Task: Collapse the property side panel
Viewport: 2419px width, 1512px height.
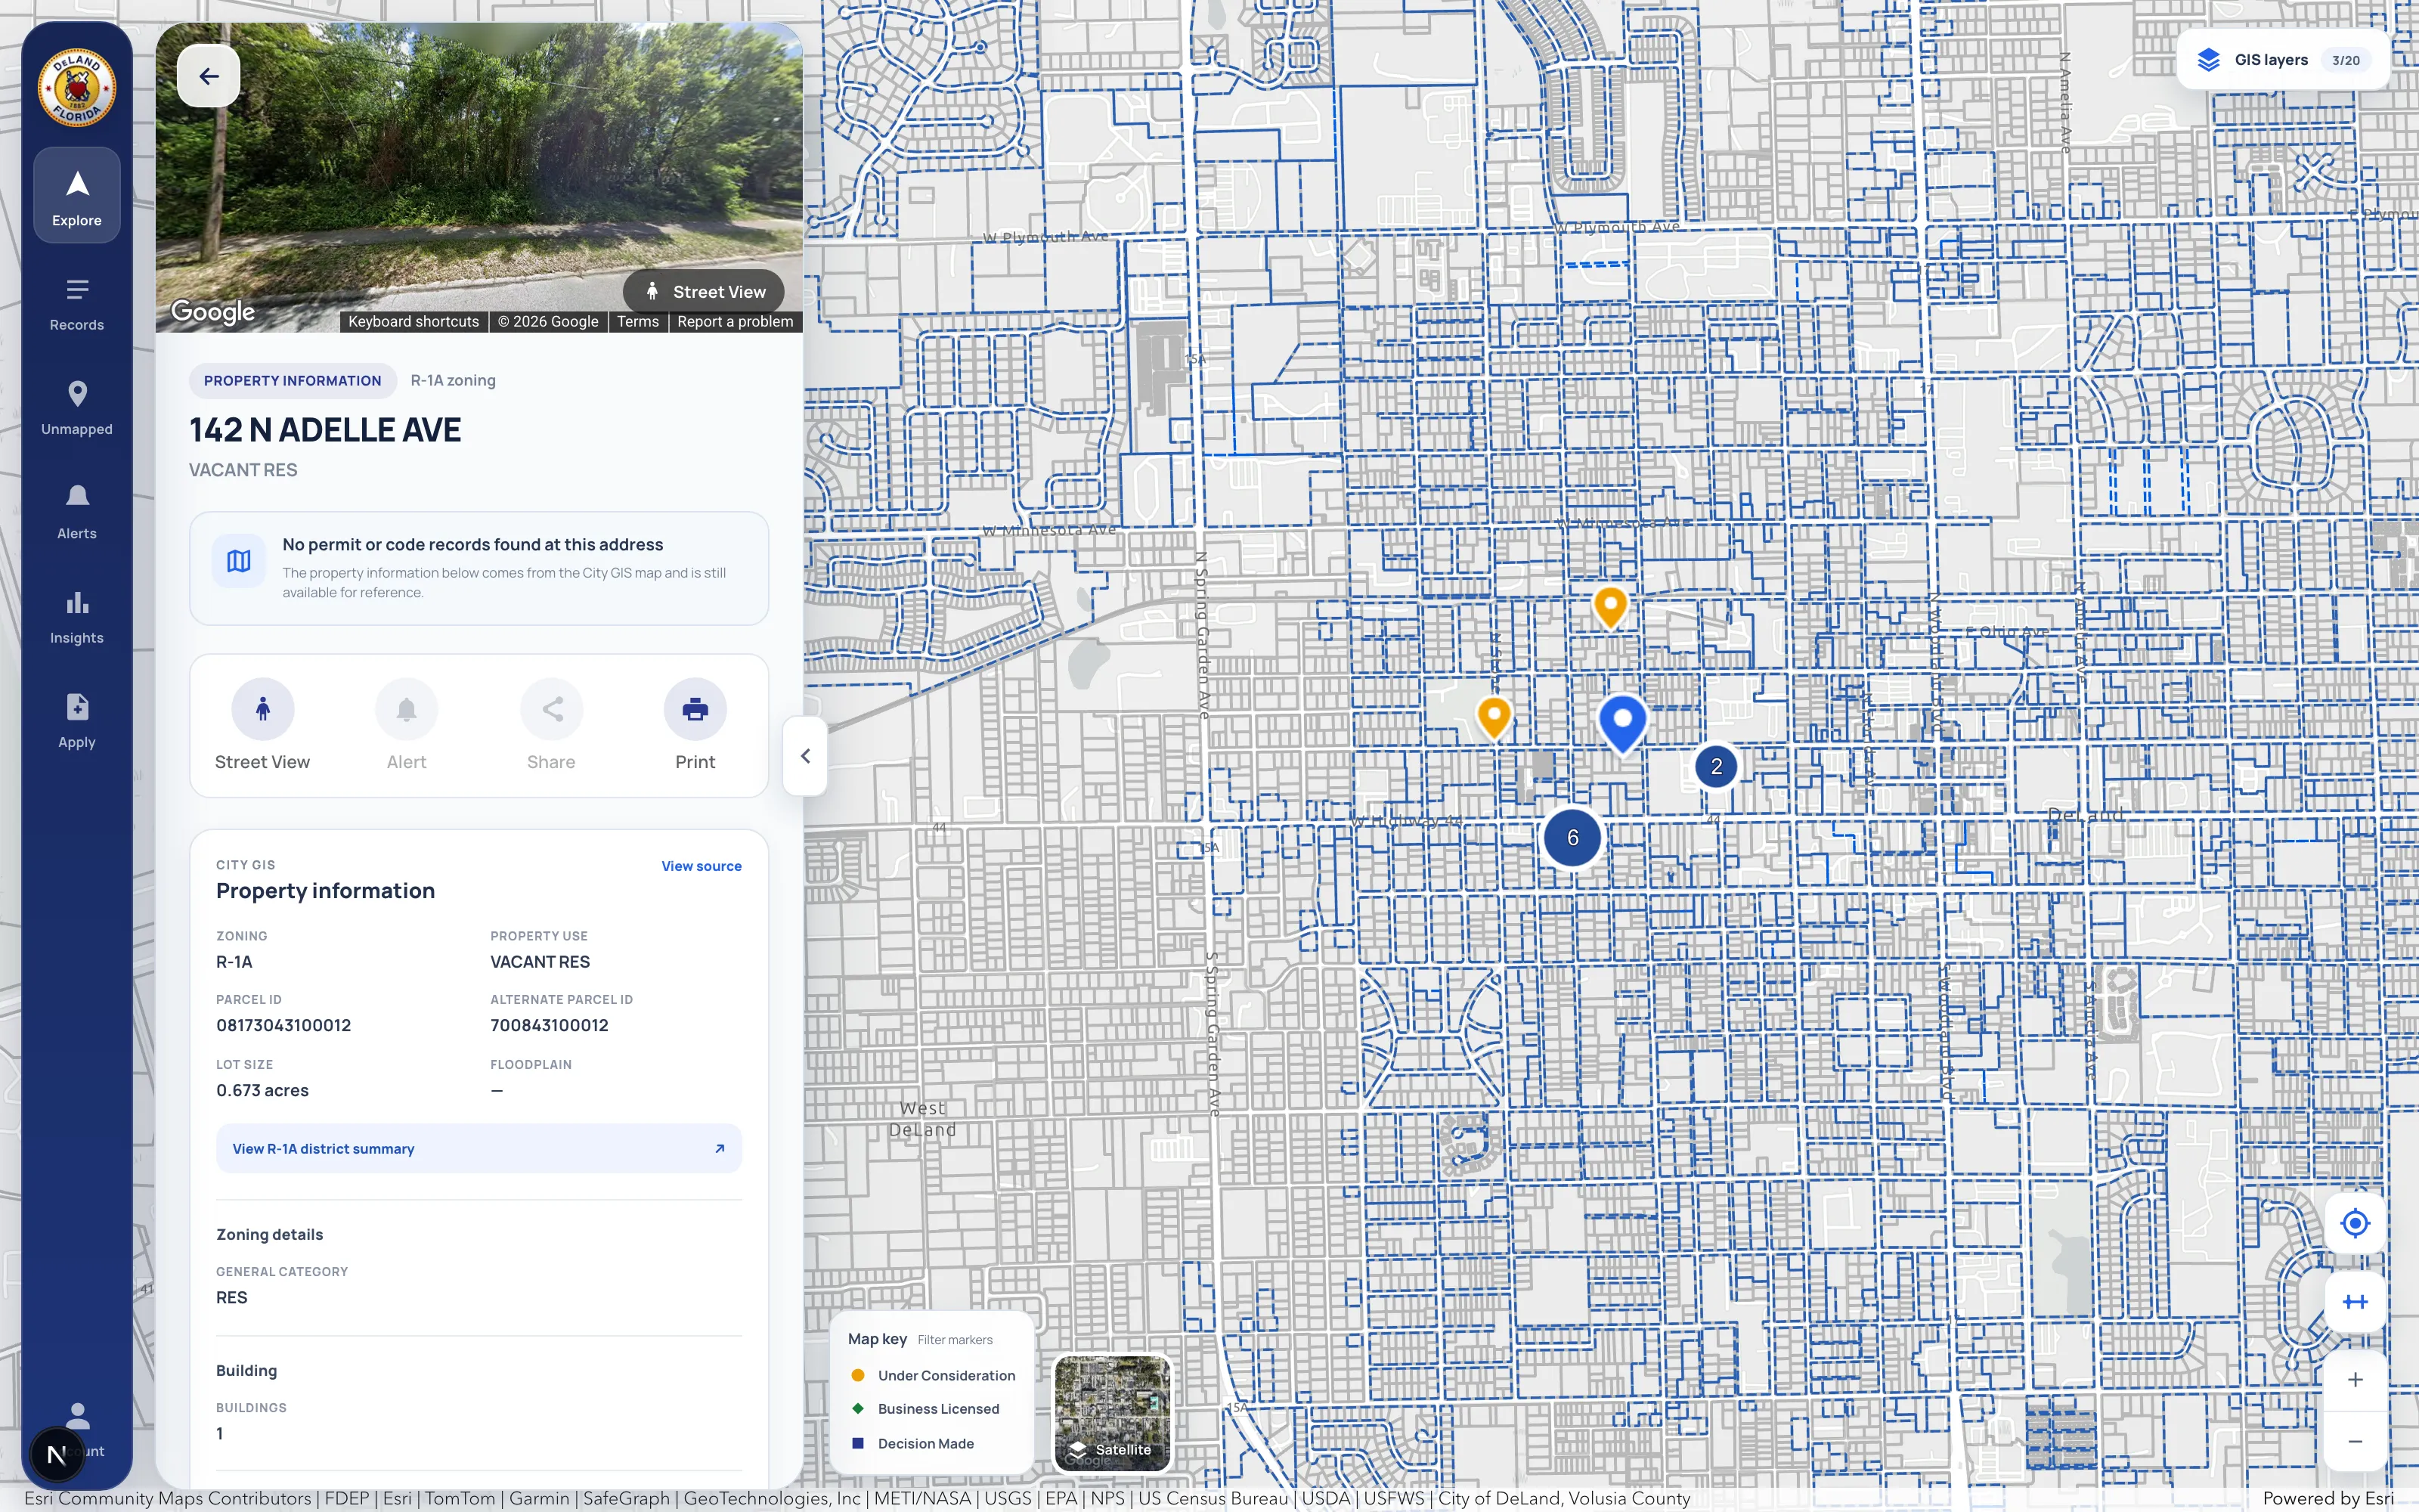Action: pos(806,756)
